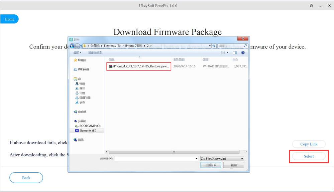
Task: Click folder 2 in the breadcrumb path
Action: [x=148, y=46]
